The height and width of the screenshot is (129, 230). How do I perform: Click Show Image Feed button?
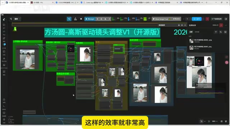pyautogui.click(x=162, y=19)
